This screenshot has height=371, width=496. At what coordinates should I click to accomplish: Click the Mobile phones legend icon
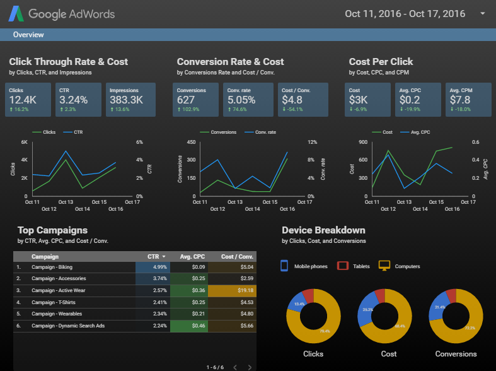(x=284, y=266)
